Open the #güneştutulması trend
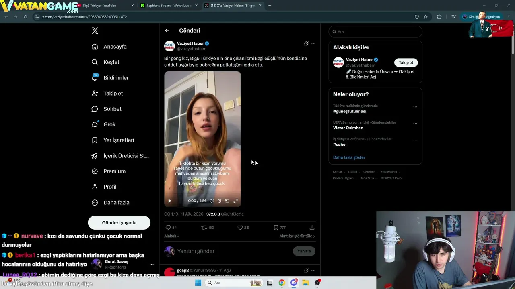Image resolution: width=515 pixels, height=289 pixels. pos(350,111)
